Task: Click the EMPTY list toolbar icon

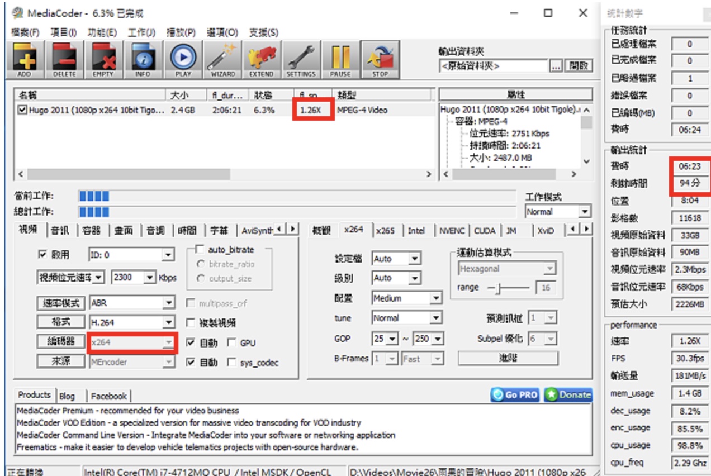Action: click(x=103, y=60)
